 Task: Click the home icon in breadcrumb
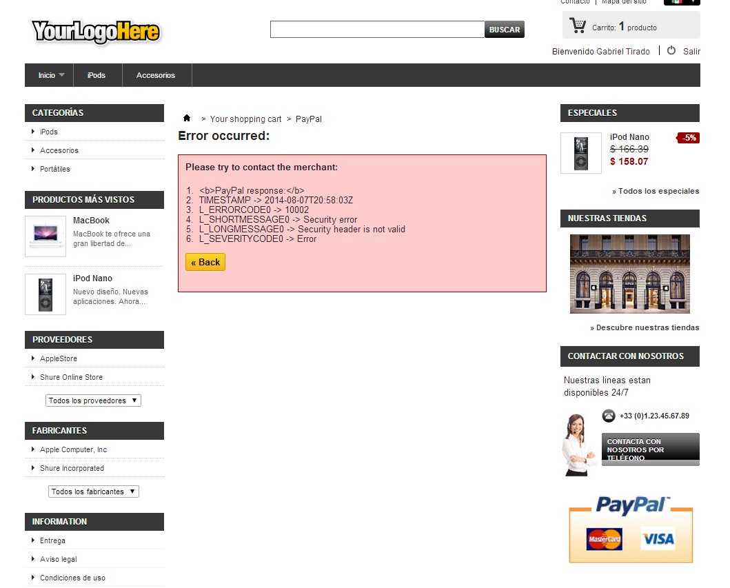pyautogui.click(x=187, y=118)
